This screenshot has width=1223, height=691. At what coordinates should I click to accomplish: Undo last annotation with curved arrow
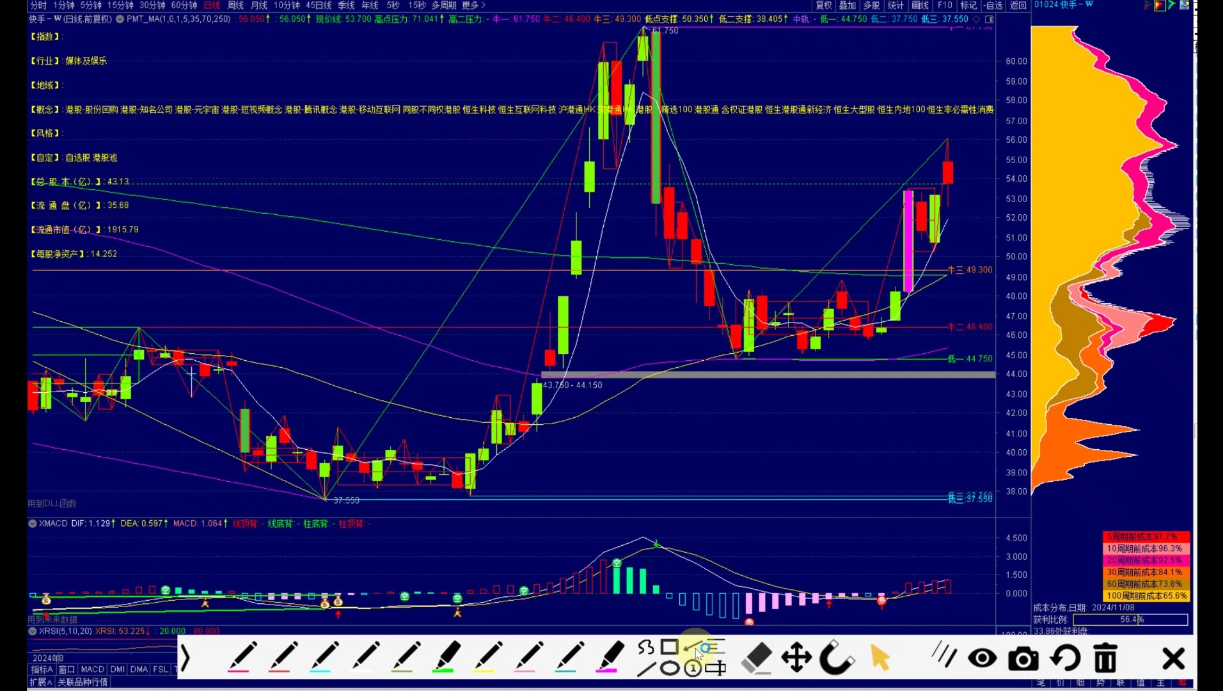1065,658
